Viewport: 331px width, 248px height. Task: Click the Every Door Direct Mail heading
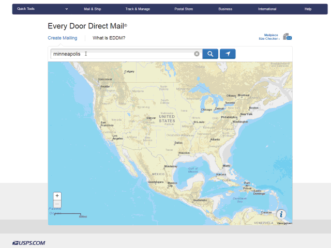click(x=87, y=26)
